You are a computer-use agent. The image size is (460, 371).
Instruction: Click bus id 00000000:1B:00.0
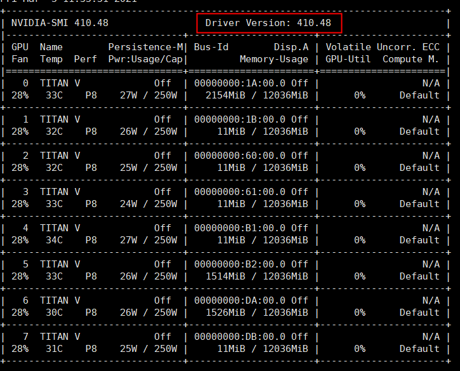click(240, 119)
